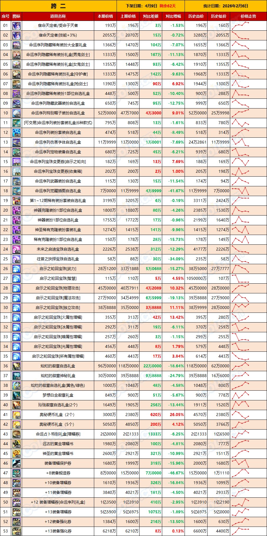
Task: Click the 本期价格 column header
Action: point(105,17)
